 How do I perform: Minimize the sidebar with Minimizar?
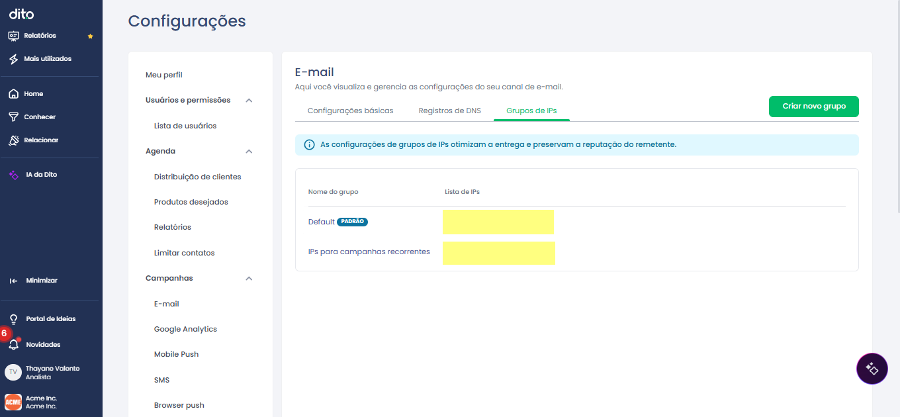[x=34, y=281]
